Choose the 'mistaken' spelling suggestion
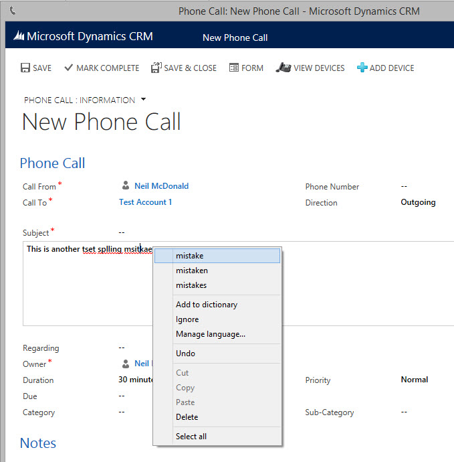This screenshot has width=454, height=462. (x=191, y=271)
